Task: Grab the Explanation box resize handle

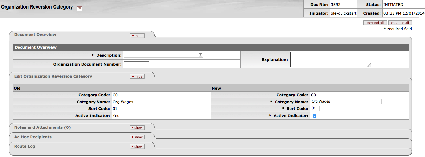Action: coord(369,65)
